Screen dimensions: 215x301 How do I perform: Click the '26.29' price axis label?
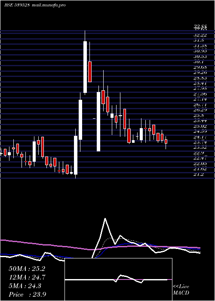tap(200, 110)
